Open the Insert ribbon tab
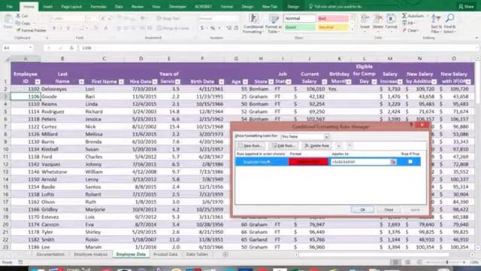The width and height of the screenshot is (481, 271). 47,7
